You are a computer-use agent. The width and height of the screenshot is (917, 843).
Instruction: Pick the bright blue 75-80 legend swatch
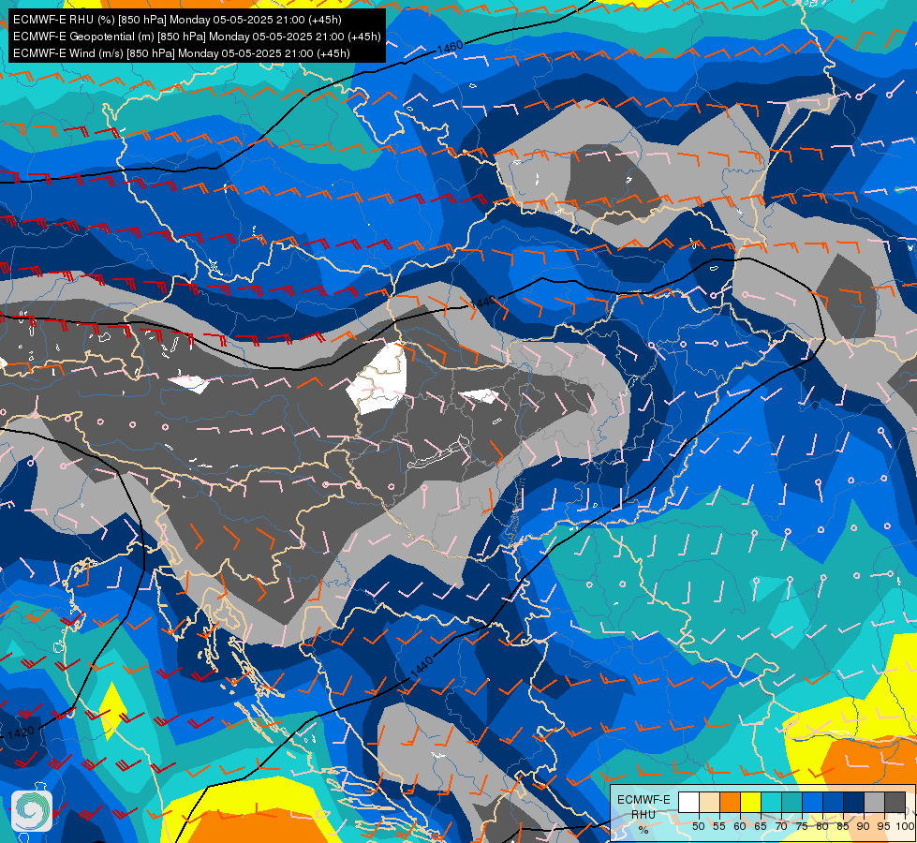(812, 802)
